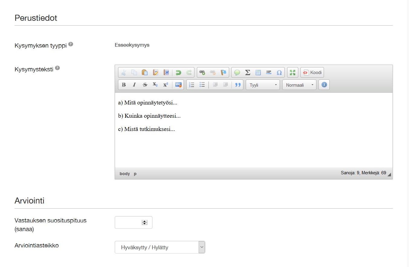The width and height of the screenshot is (410, 267).
Task: Click the Copy icon in editor toolbar
Action: [x=134, y=73]
